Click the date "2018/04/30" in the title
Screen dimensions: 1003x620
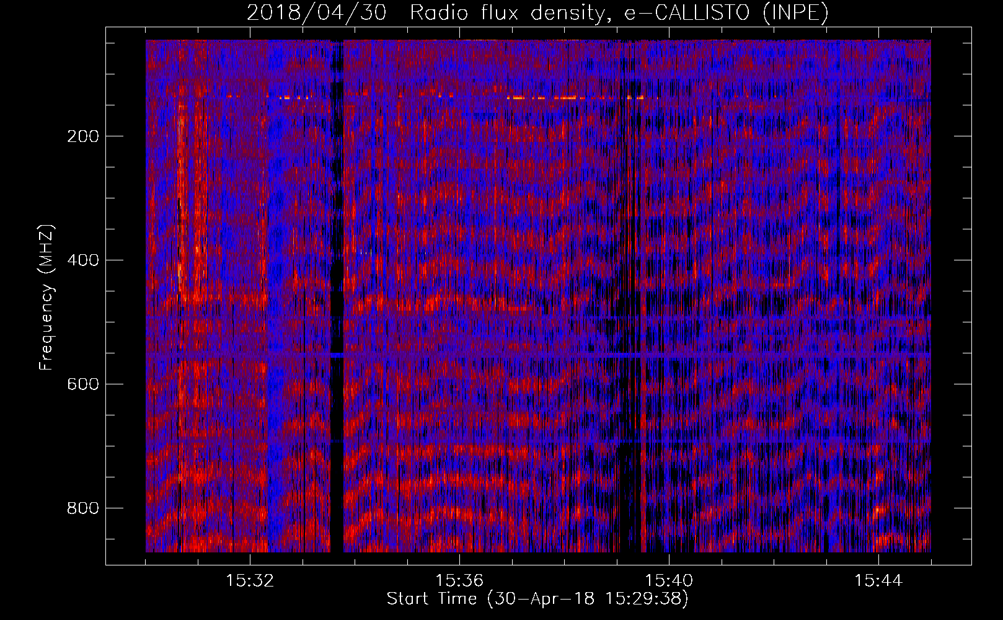[317, 12]
